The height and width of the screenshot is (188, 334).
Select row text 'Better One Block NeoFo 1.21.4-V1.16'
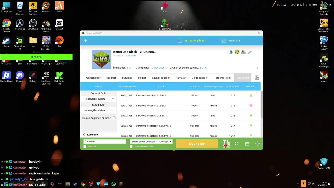tap(153, 126)
